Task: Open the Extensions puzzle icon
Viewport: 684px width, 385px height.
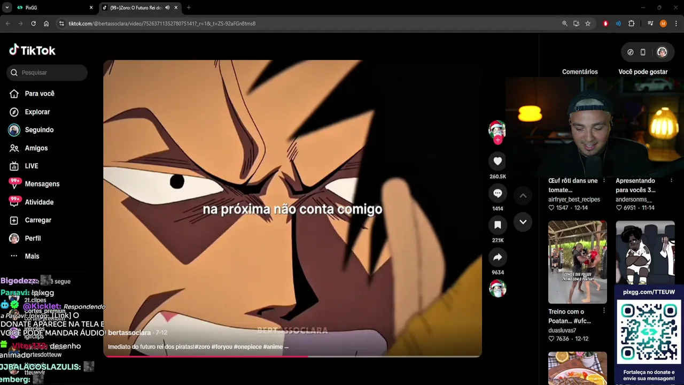Action: click(631, 24)
